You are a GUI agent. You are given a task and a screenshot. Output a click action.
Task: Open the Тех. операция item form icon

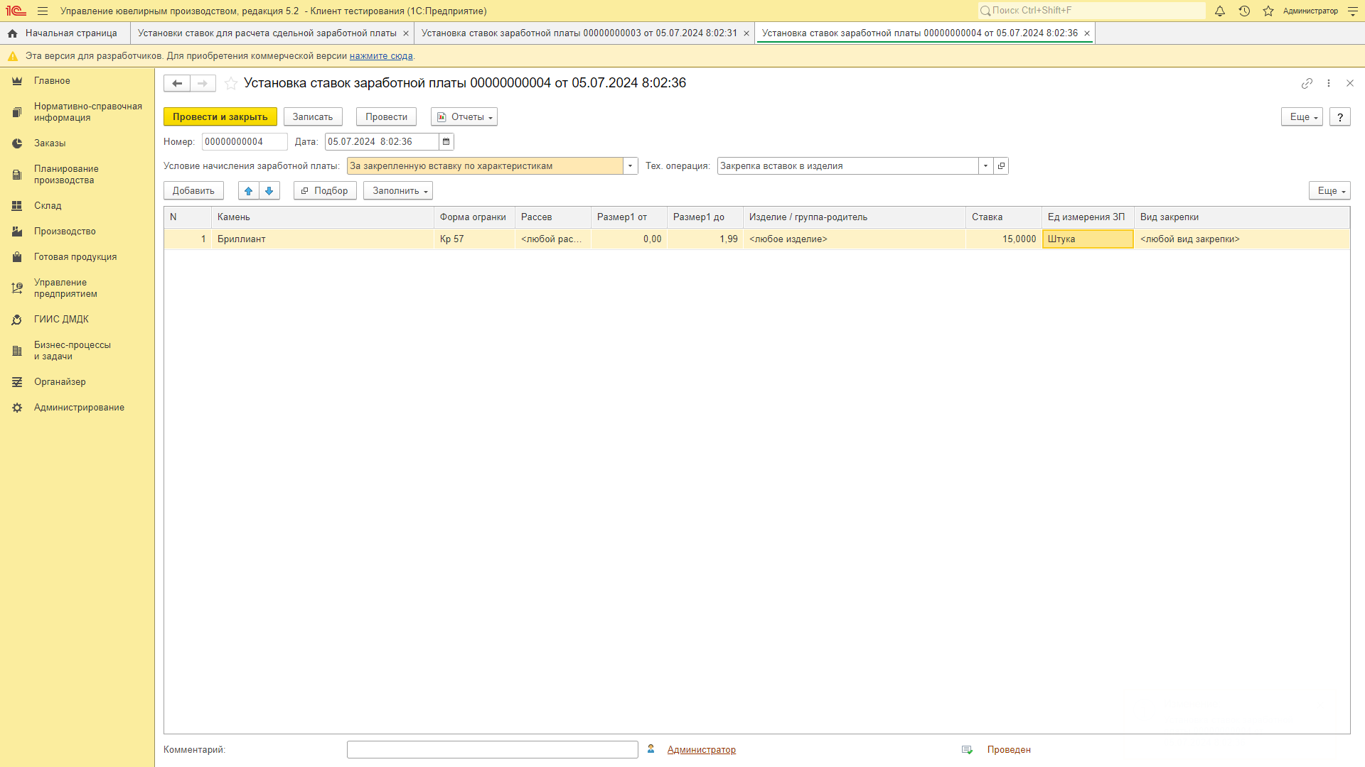pos(1001,166)
